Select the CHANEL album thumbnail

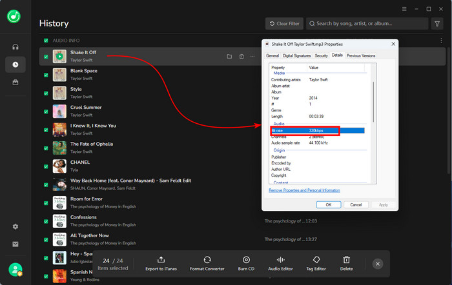[x=59, y=166]
